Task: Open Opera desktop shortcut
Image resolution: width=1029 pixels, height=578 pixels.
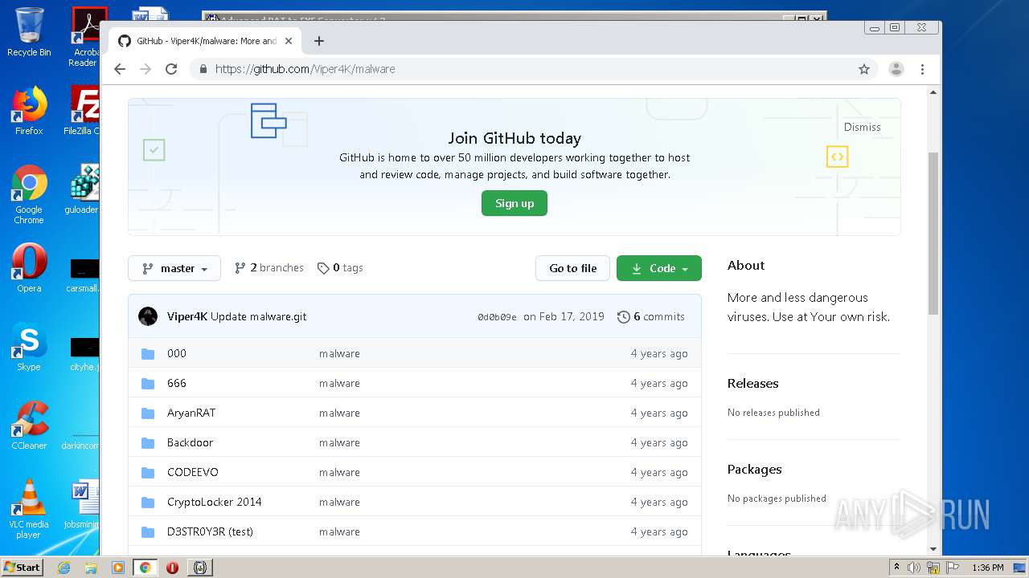Action: point(29,268)
